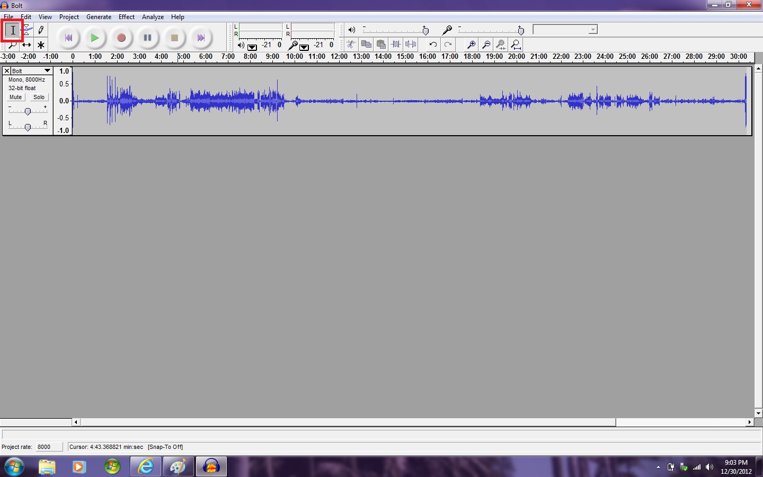
Task: Adjust the Bolt track gain slider
Action: pos(28,110)
